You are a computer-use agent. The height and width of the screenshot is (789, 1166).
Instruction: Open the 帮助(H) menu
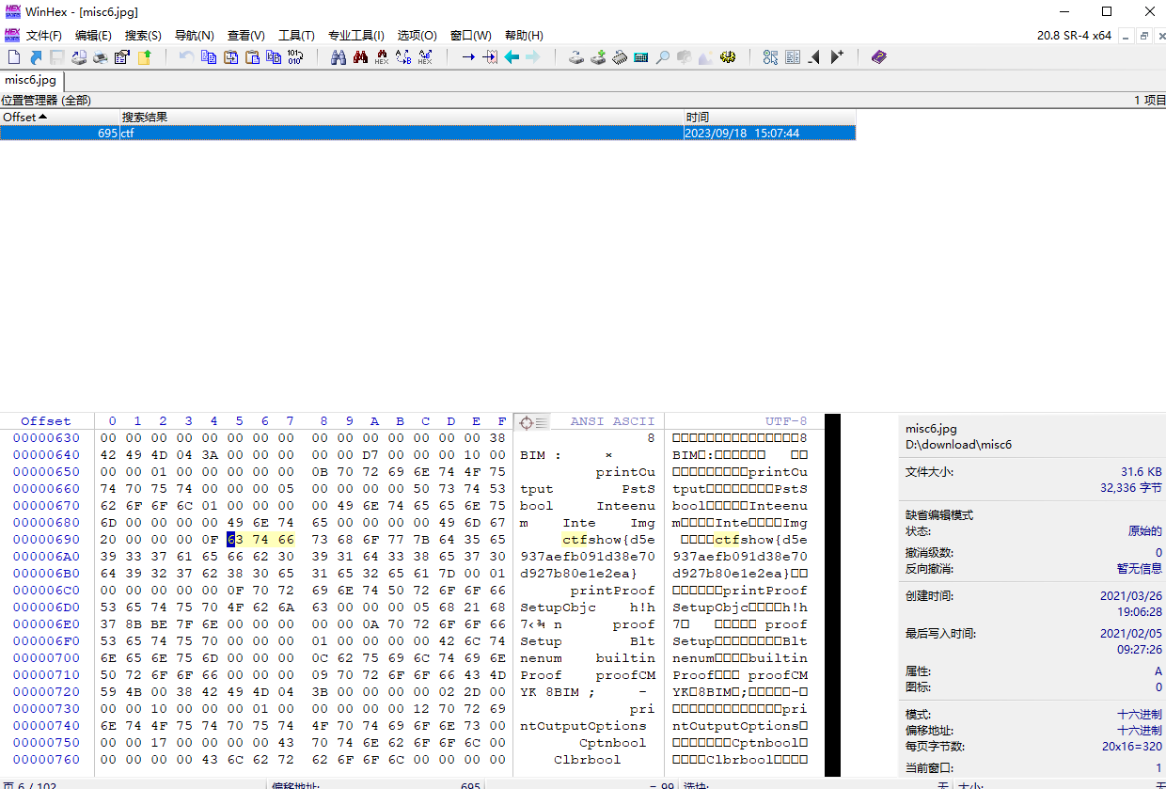[x=524, y=36]
